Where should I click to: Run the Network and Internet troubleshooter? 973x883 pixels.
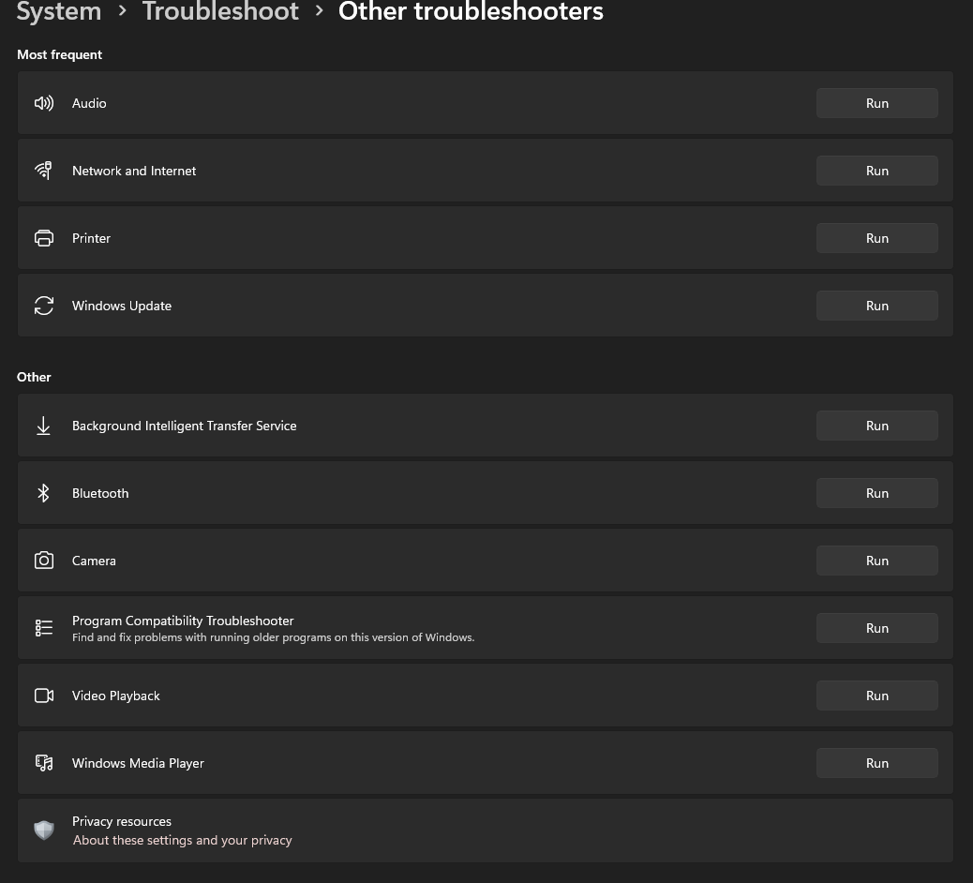click(876, 171)
